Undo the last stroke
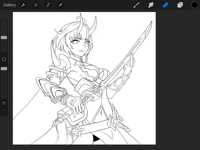 click(4, 103)
